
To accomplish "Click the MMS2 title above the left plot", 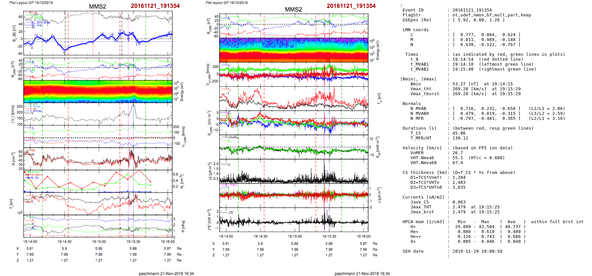I will pyautogui.click(x=97, y=7).
